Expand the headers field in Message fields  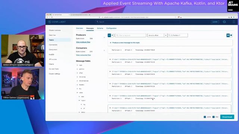77,85
